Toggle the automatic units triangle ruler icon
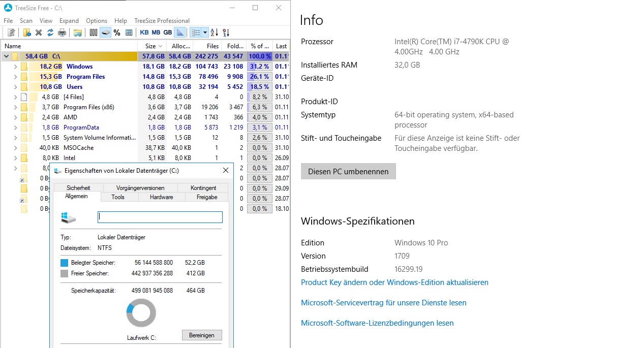The image size is (635, 348). click(180, 33)
